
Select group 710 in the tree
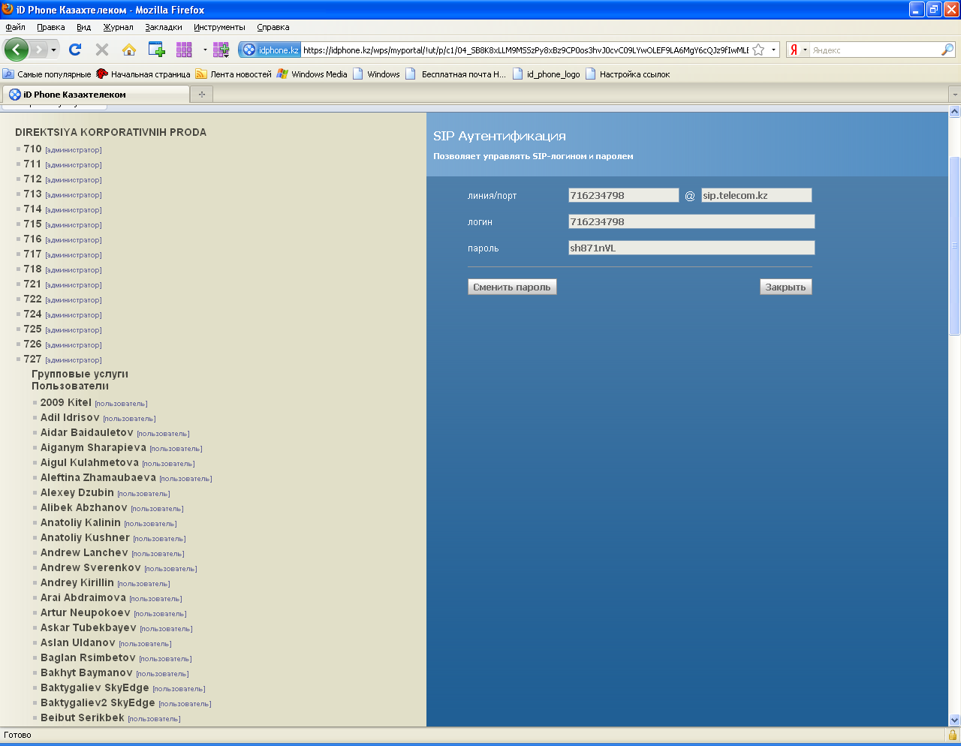point(32,149)
